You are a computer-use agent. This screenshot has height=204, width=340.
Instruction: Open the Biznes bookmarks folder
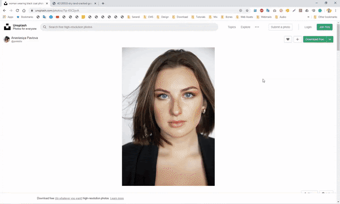(x=227, y=17)
